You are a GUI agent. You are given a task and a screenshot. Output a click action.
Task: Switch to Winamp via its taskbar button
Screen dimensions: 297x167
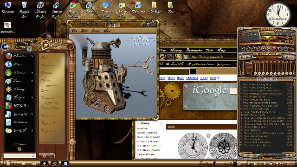coord(45,163)
